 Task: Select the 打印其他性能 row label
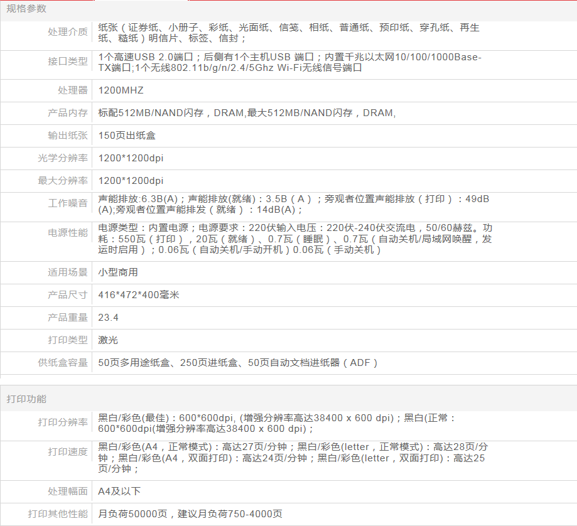(x=58, y=514)
